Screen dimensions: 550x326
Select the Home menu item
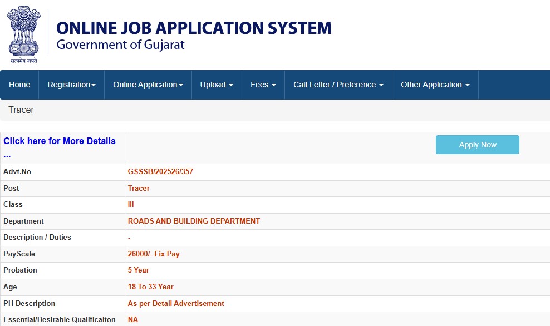(19, 85)
